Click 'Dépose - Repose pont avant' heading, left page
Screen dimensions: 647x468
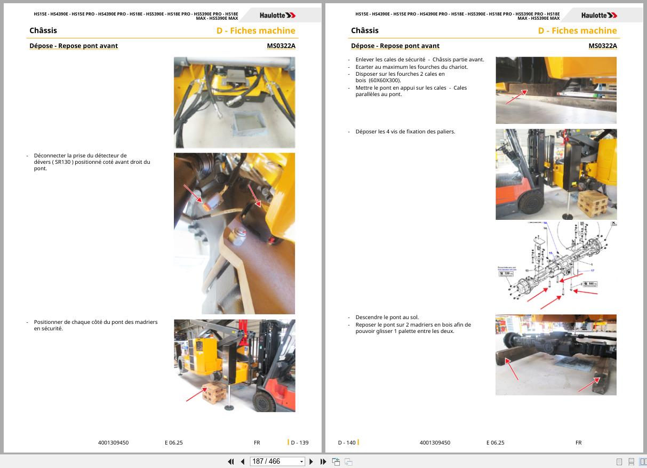74,46
